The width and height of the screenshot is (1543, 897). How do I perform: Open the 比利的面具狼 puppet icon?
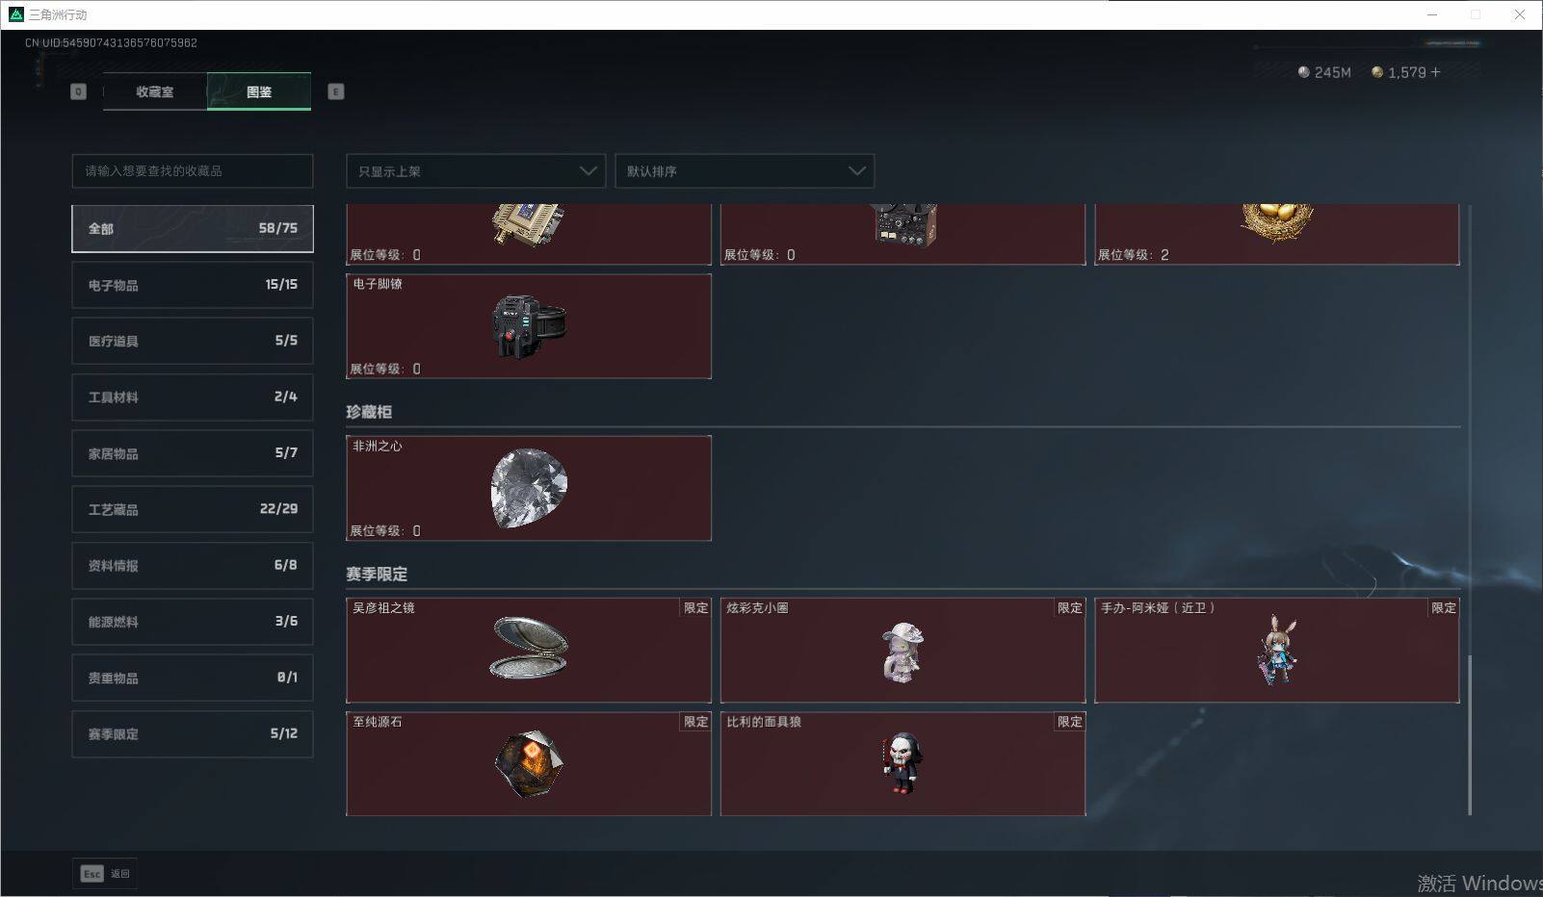click(902, 764)
